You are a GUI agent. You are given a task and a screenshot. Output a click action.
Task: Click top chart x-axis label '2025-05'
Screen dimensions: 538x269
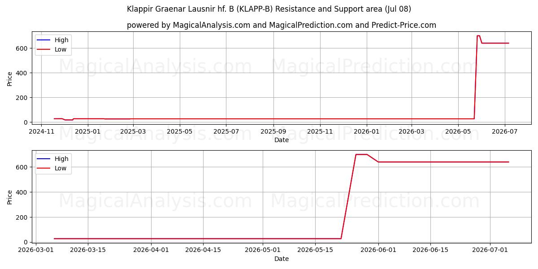click(x=180, y=131)
